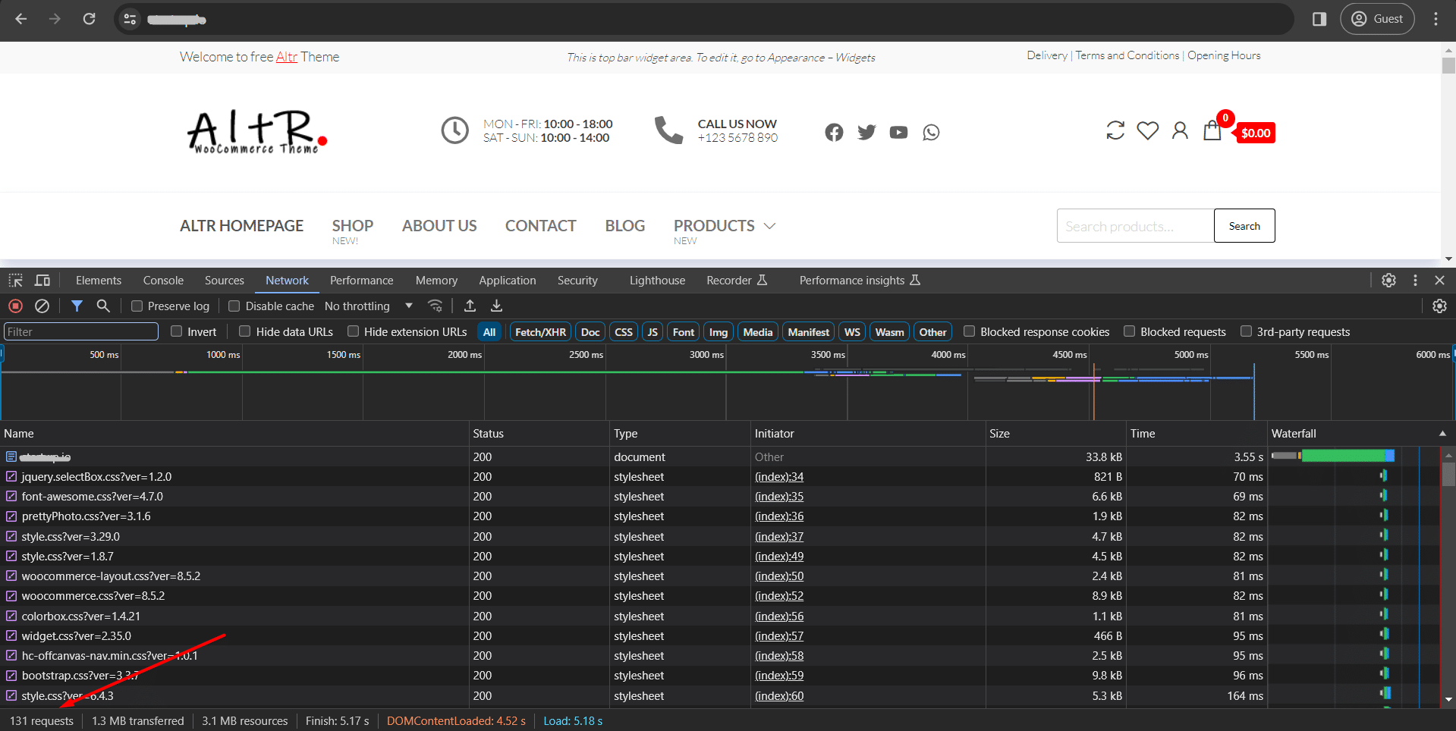Select the inspect element cursor icon
Image resolution: width=1456 pixels, height=731 pixels.
[x=15, y=280]
